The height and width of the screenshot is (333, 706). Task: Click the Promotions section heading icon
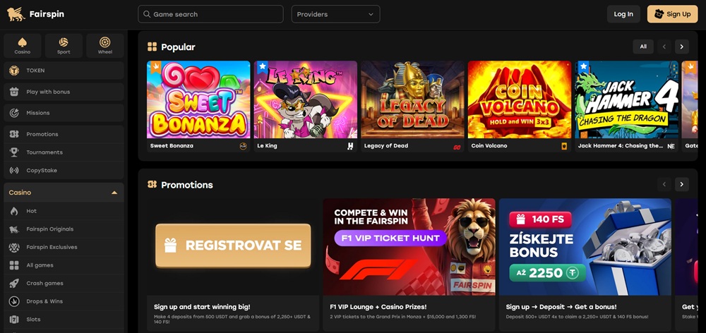(152, 185)
